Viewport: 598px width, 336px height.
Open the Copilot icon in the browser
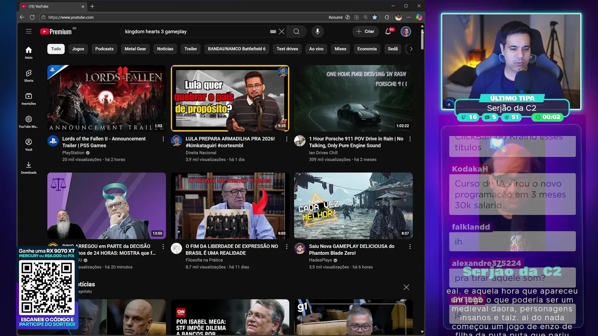tap(419, 17)
